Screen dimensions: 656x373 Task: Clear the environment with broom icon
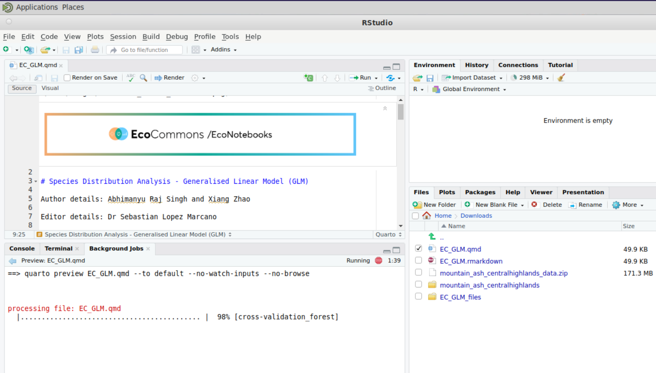[x=561, y=78]
